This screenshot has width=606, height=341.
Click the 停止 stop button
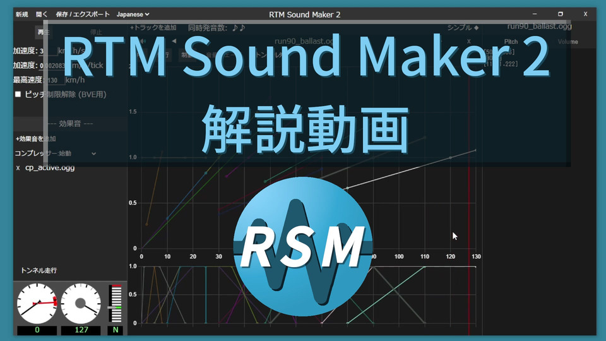(x=96, y=32)
